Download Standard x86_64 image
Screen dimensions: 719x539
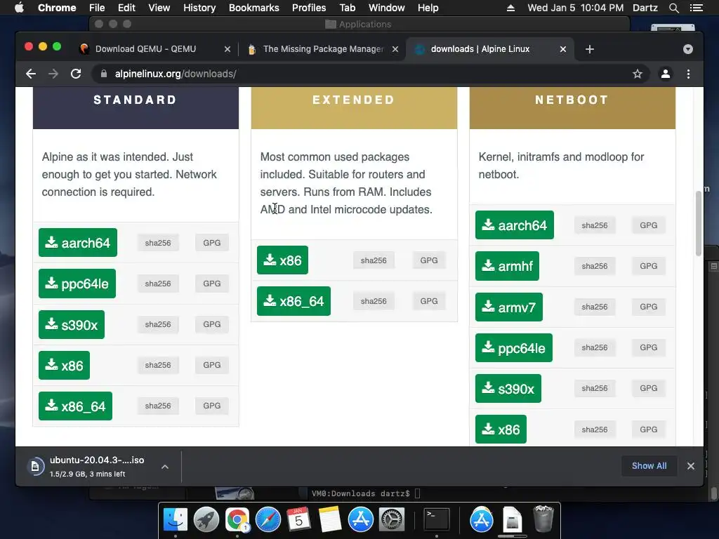[75, 406]
